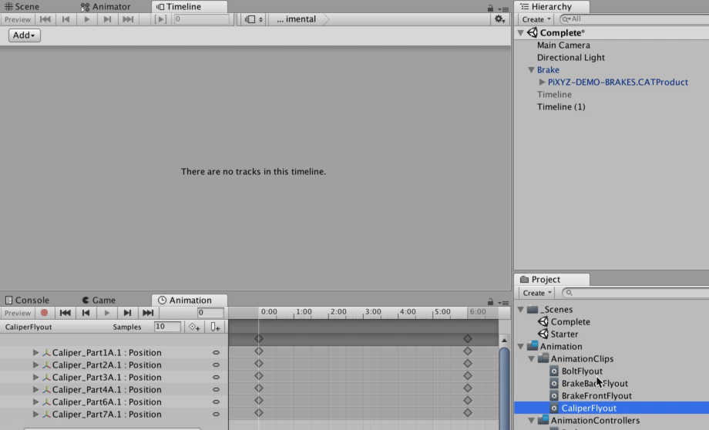Toggle Preview mode in Animation panel
This screenshot has width=709, height=430.
[18, 313]
